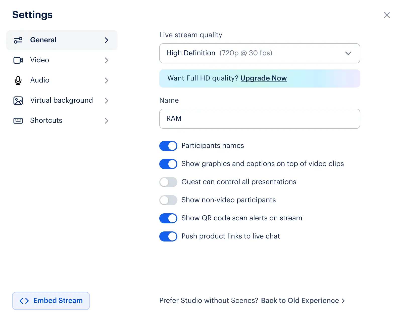Click the Embed Stream button
The image size is (402, 322).
coord(51,301)
